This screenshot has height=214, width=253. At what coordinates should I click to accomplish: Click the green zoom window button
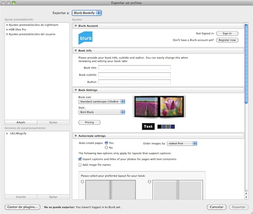coord(14,3)
